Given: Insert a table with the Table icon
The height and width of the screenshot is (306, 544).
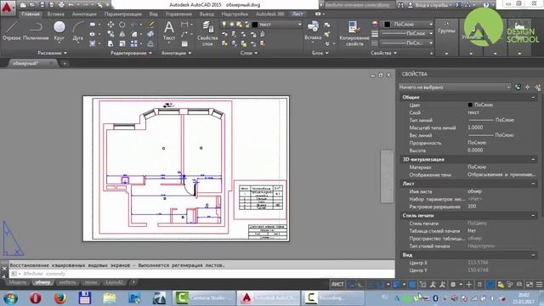Looking at the screenshot, I should [184, 43].
